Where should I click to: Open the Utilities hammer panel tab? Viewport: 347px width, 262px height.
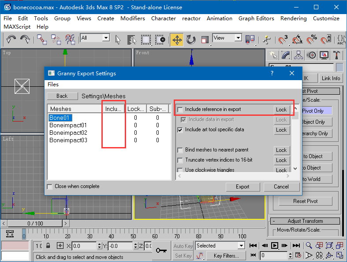[337, 55]
